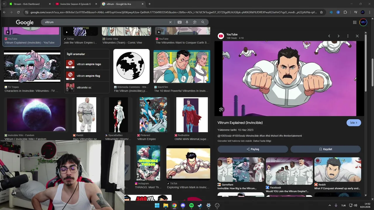Start voice search with the microphone icon
Screen dimensions: 374x210
point(187,22)
